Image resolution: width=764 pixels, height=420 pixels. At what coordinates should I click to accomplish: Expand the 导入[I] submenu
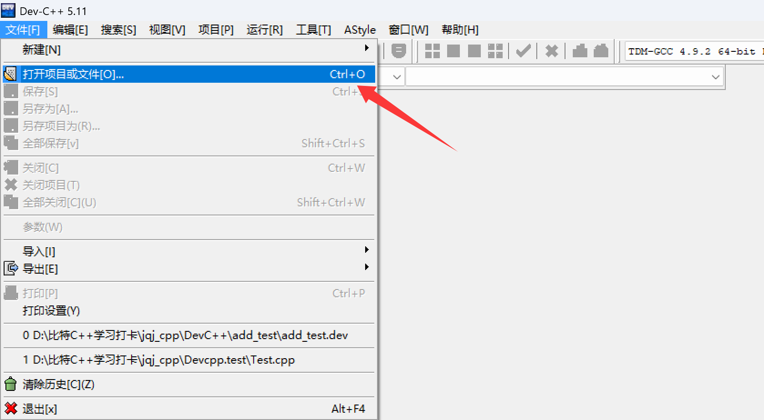(189, 251)
